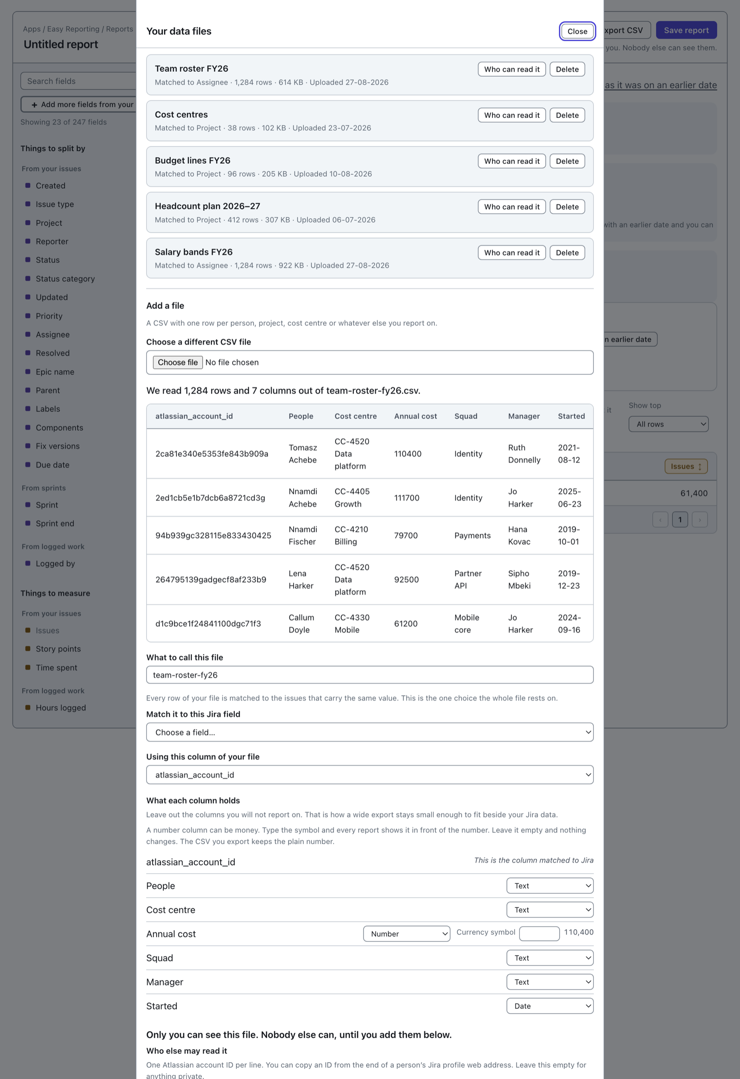Delete the Cost centres file

[567, 116]
